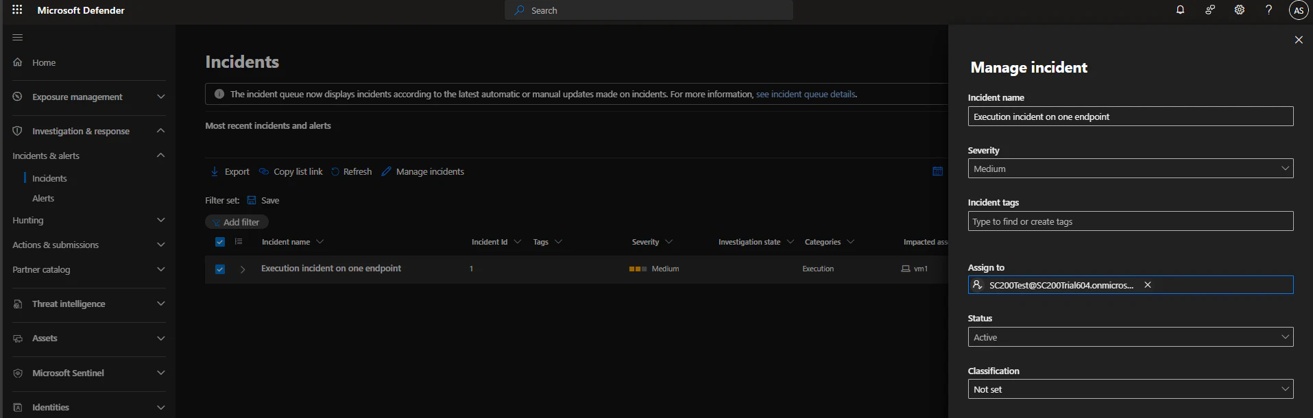The image size is (1313, 418).
Task: Open the settings gear icon
Action: (1240, 10)
